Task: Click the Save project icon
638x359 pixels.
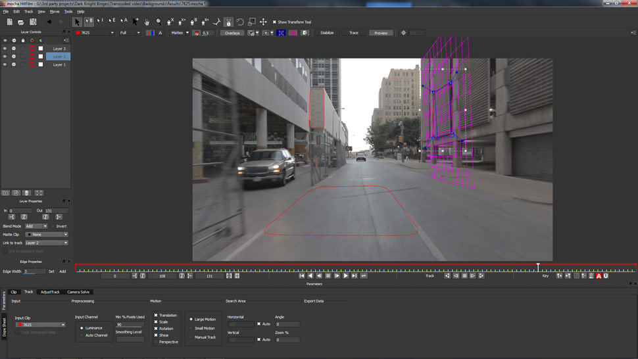Action: coord(33,22)
